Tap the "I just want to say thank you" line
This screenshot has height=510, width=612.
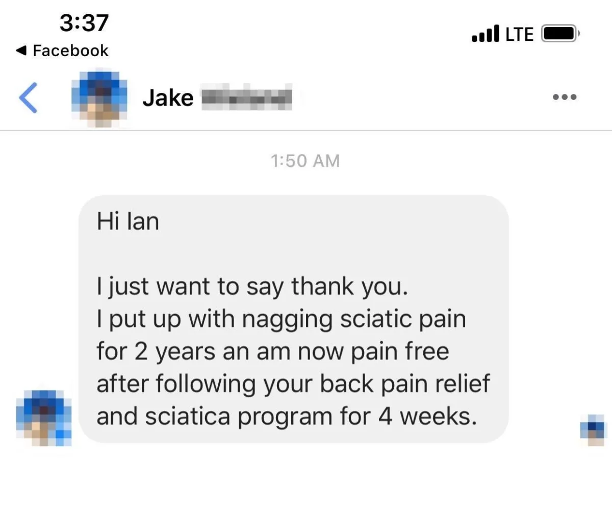(x=252, y=288)
